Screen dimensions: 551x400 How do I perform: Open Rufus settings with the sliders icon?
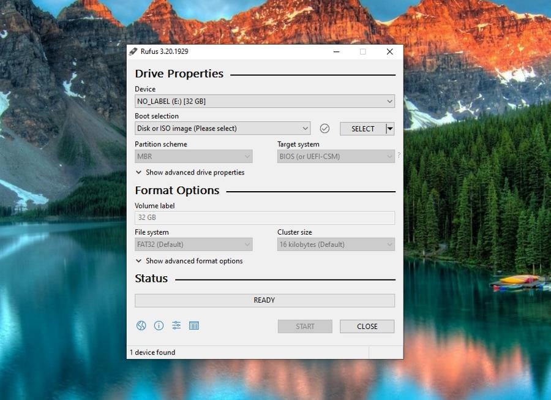176,325
